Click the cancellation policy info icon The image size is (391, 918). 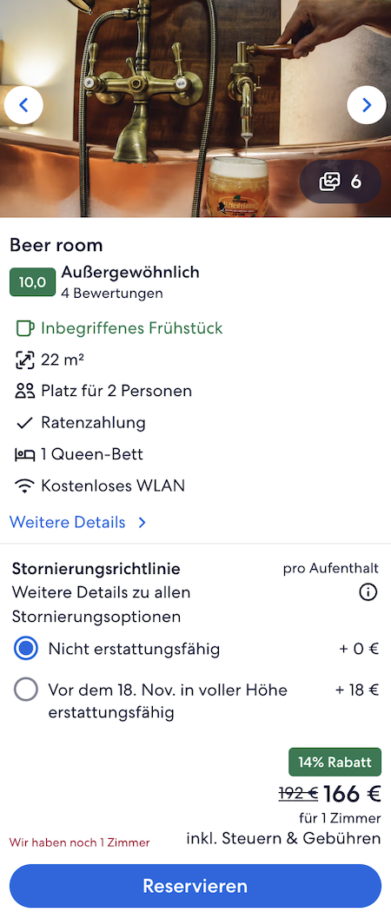tap(368, 592)
